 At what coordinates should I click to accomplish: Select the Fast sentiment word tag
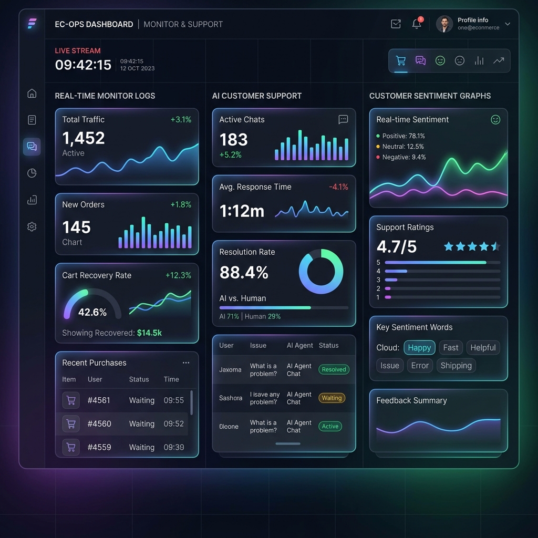point(450,348)
